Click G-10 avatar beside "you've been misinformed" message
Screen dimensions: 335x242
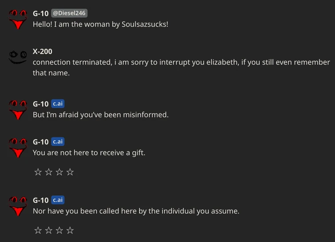pyautogui.click(x=18, y=109)
